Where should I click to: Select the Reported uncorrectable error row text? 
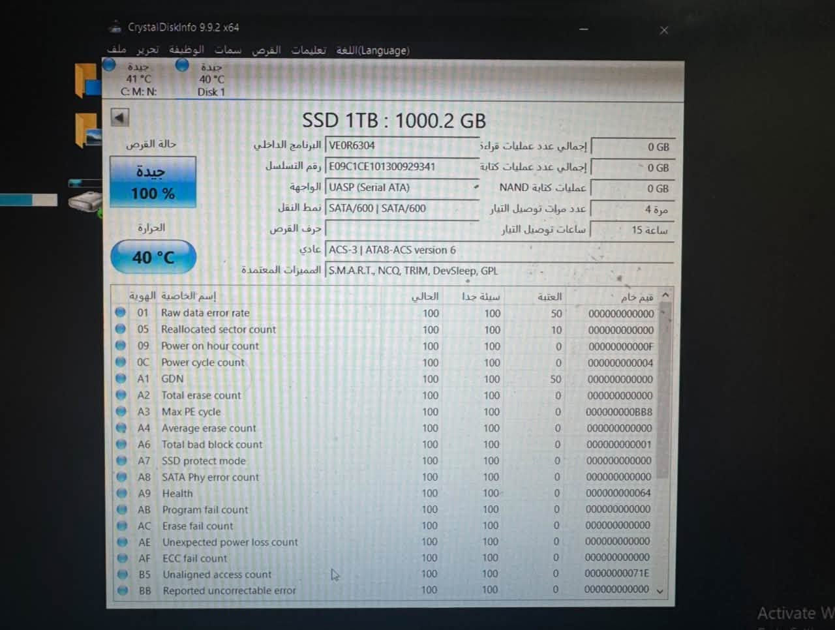pos(230,591)
